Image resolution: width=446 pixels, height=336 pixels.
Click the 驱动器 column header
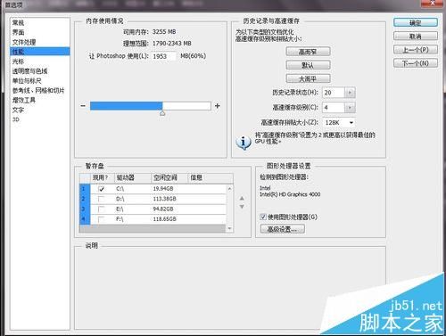[x=133, y=177]
